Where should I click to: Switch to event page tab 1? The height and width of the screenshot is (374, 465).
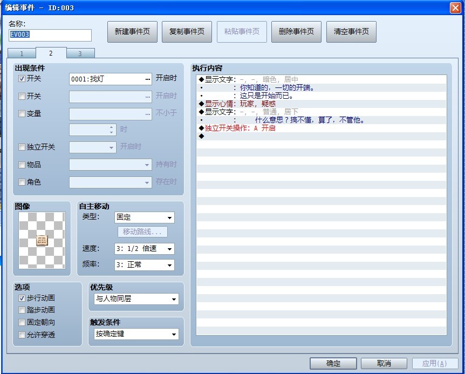[x=22, y=53]
